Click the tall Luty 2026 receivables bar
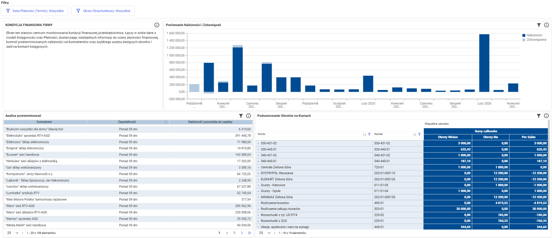This screenshot has width=552, height=238. pyautogui.click(x=484, y=63)
